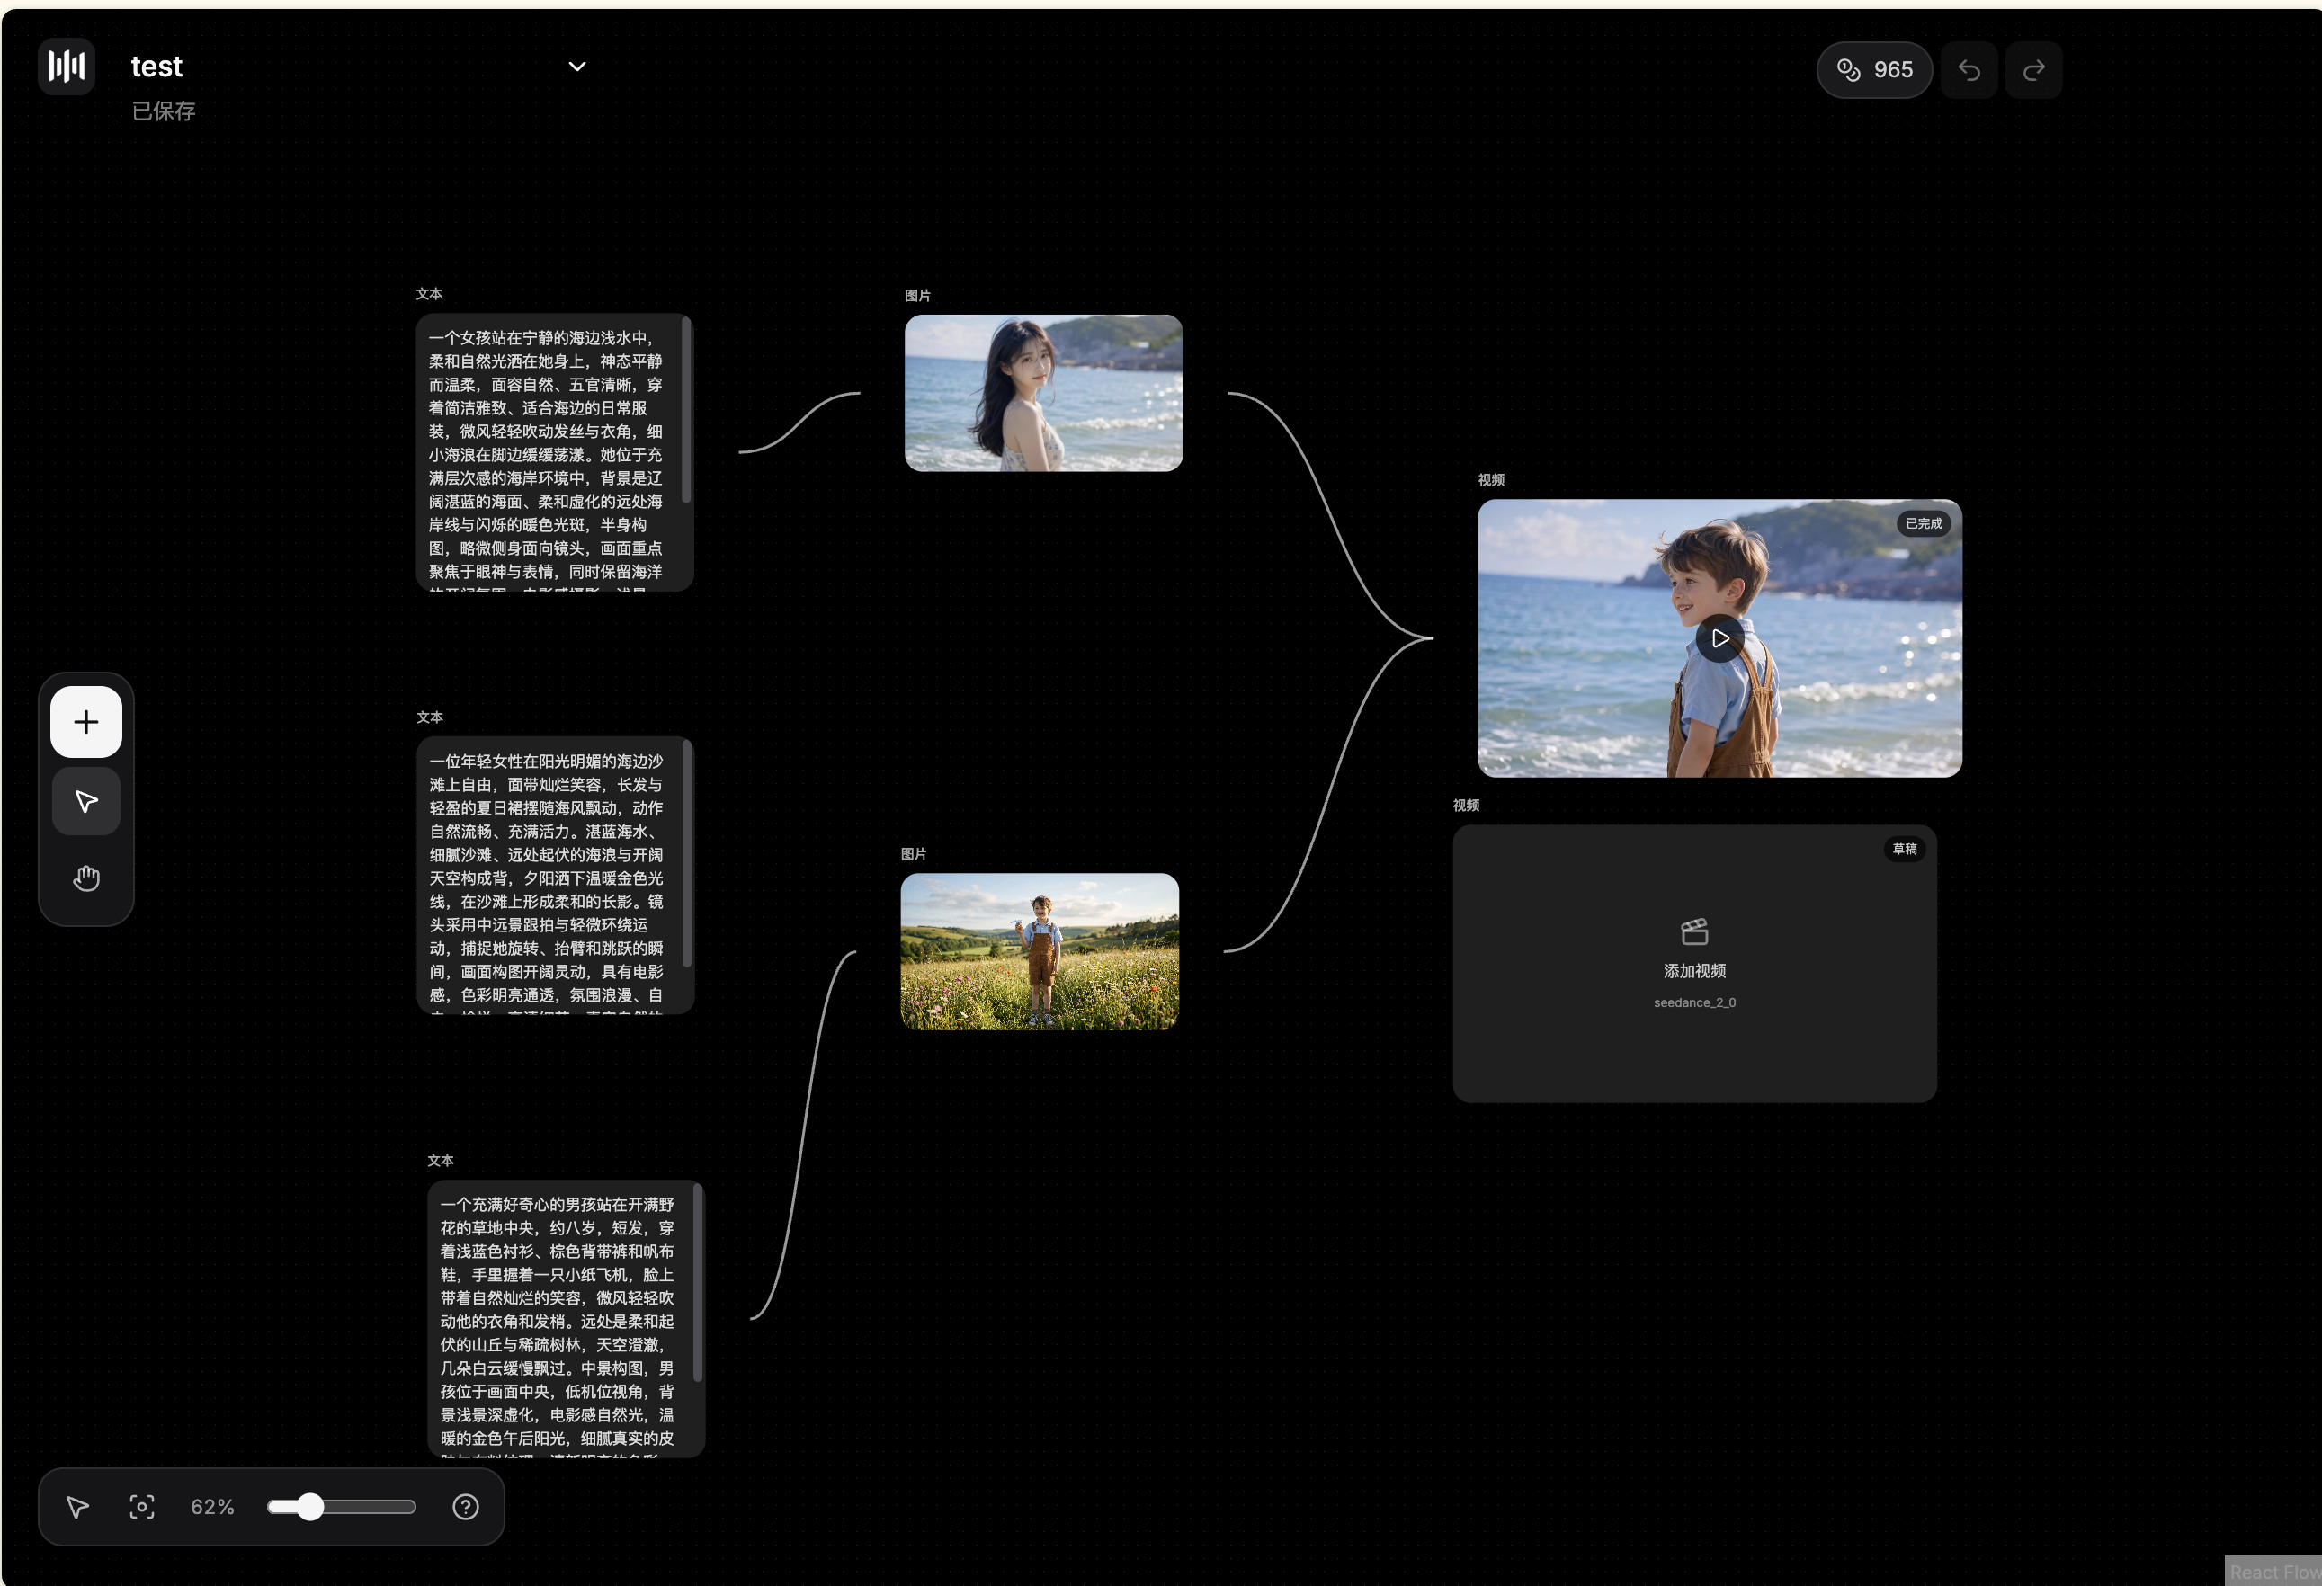Open the help question-mark icon

(x=466, y=1506)
